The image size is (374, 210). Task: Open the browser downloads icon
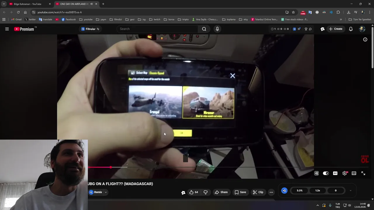[349, 12]
